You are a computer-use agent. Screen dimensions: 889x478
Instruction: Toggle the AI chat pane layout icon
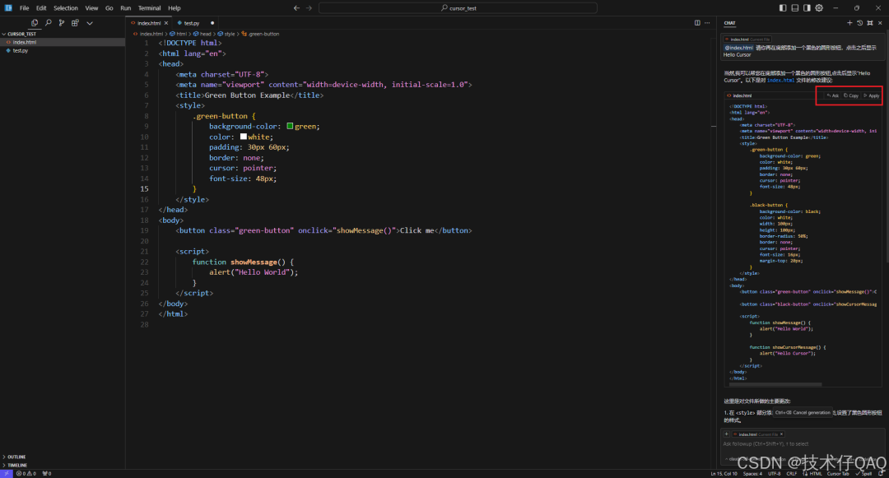pyautogui.click(x=807, y=8)
